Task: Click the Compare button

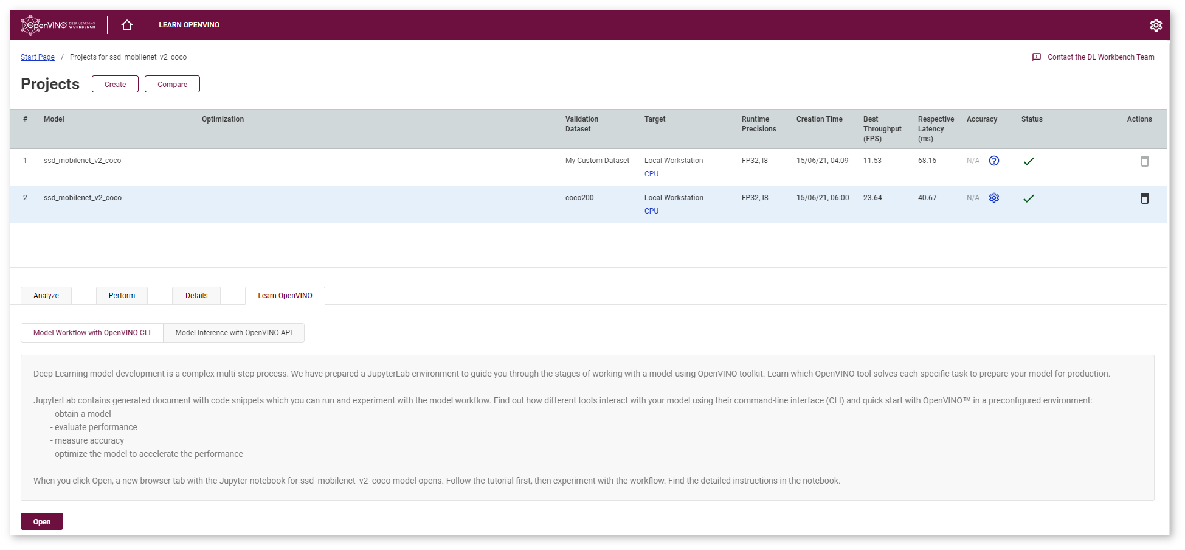Action: [172, 84]
